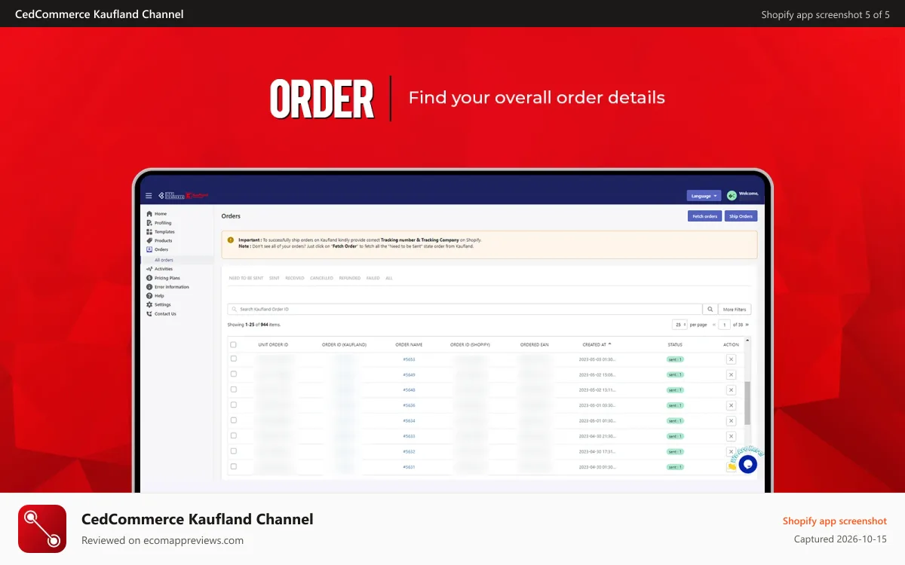
Task: Click the Unit Order ID column header
Action: 273,344
